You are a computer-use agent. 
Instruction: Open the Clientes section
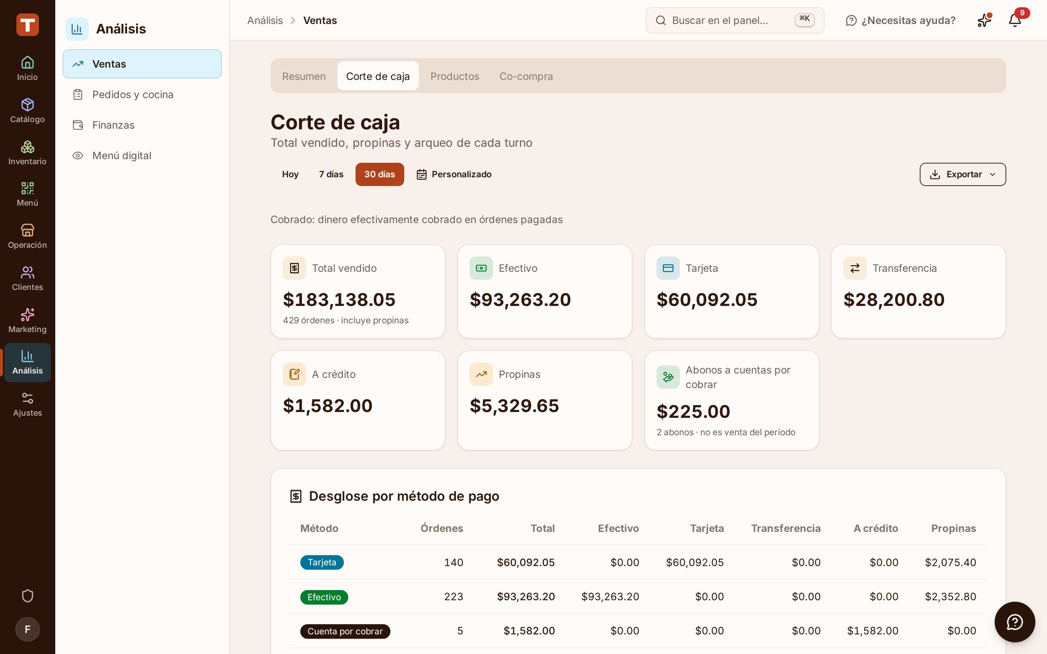click(27, 279)
